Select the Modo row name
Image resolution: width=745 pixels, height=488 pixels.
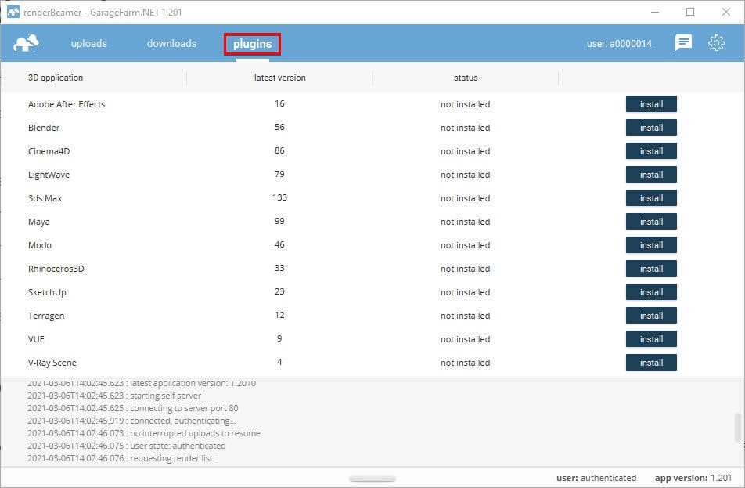40,245
